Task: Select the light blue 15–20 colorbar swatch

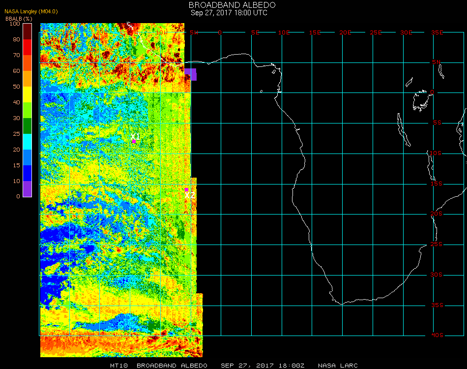Action: pos(28,157)
